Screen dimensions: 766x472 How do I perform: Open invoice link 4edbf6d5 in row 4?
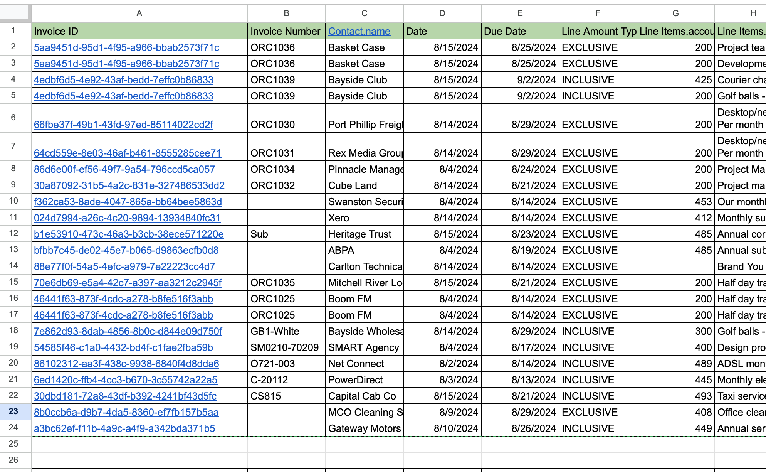[x=123, y=80]
